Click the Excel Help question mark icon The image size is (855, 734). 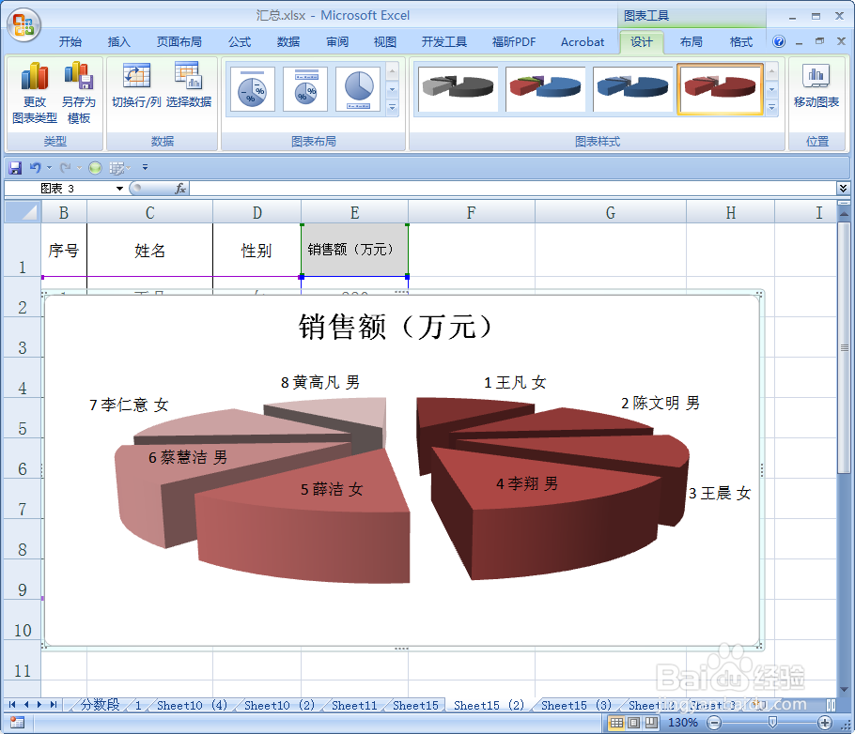point(779,41)
